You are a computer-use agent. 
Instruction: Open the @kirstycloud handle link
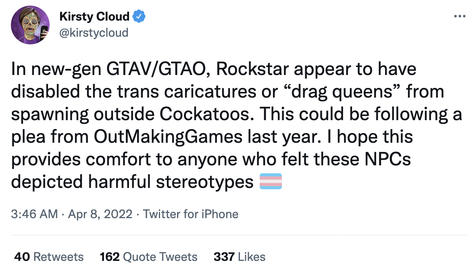click(94, 33)
